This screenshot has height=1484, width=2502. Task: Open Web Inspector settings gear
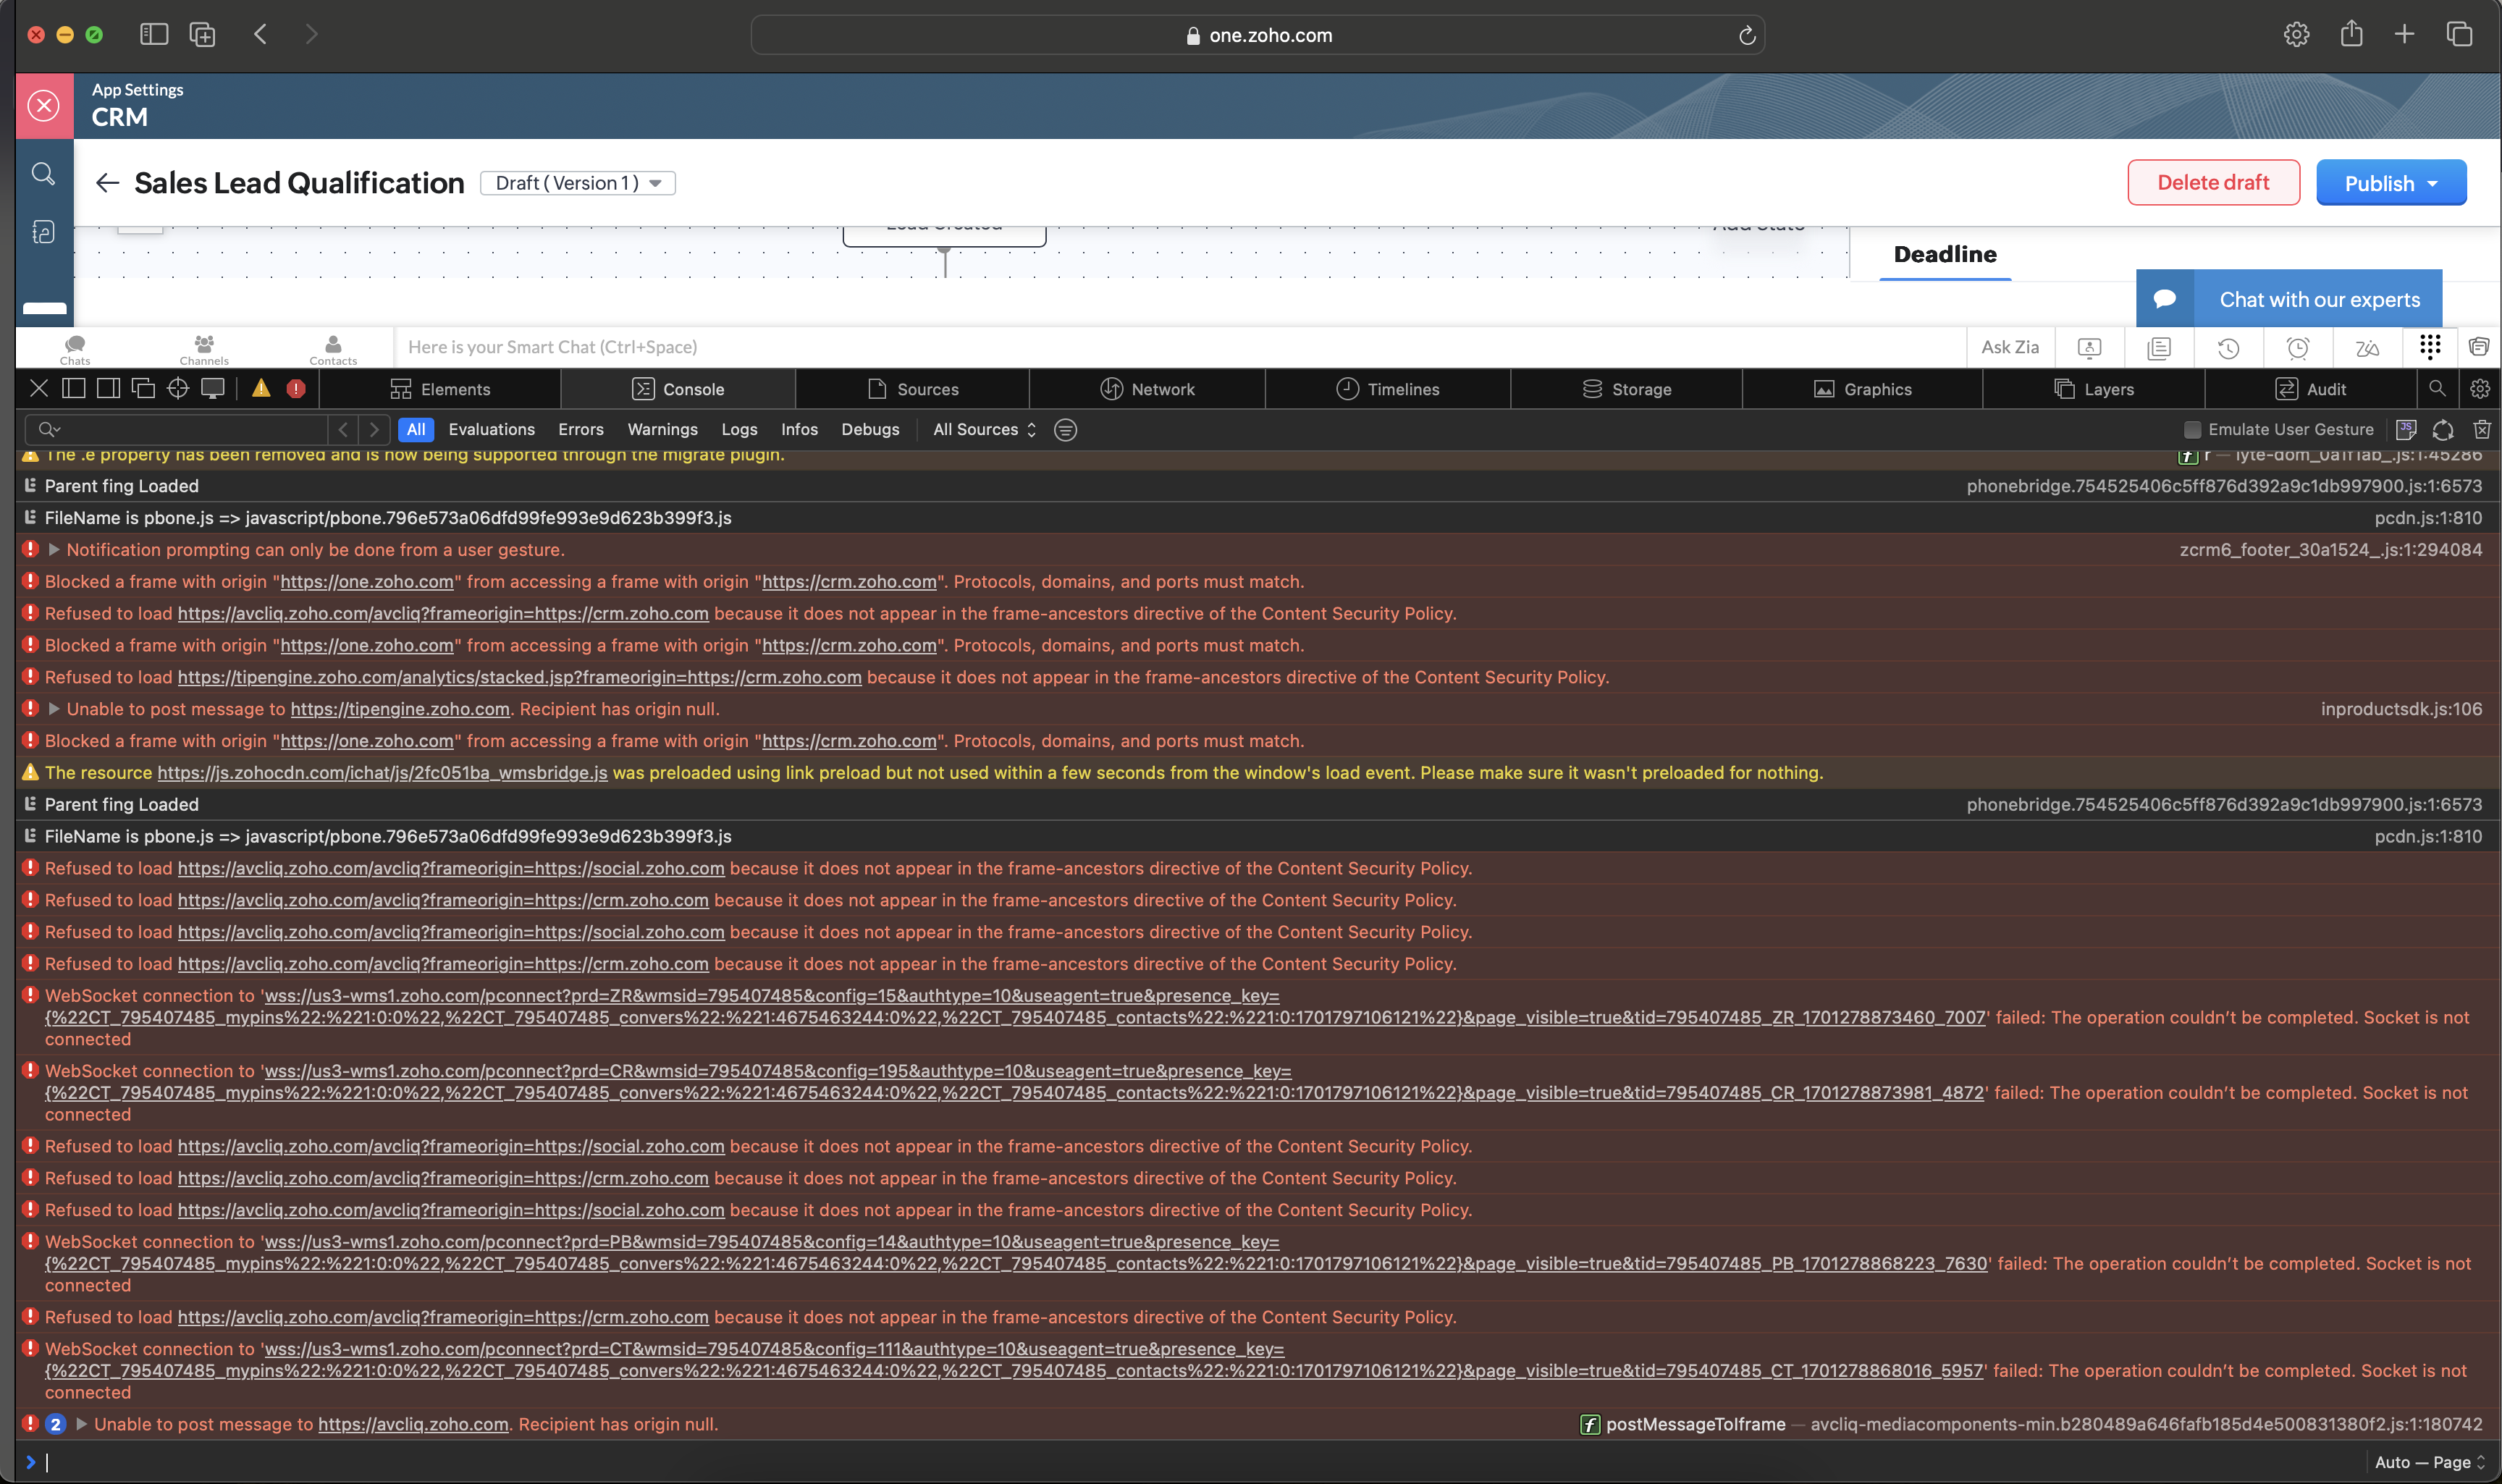click(x=2479, y=389)
